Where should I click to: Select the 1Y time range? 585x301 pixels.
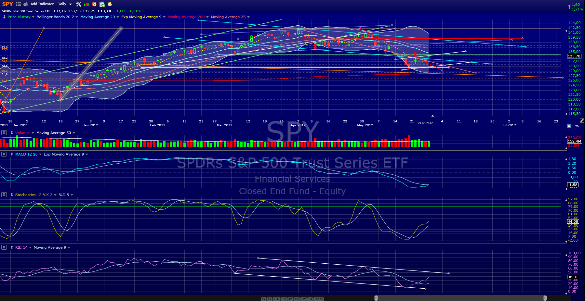(270, 299)
